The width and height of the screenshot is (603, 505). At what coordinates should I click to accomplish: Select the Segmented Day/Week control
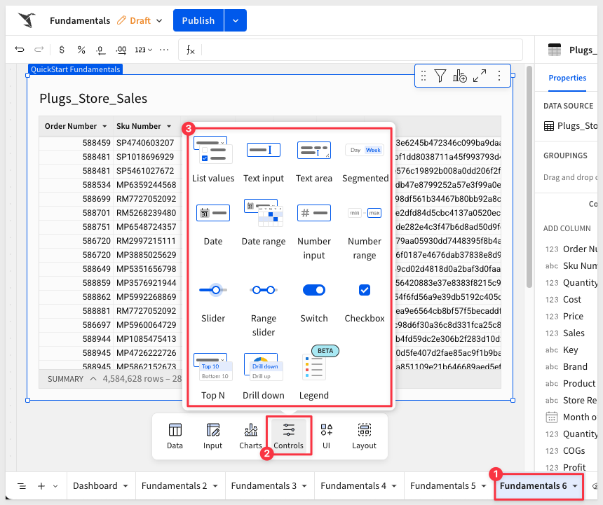[365, 160]
